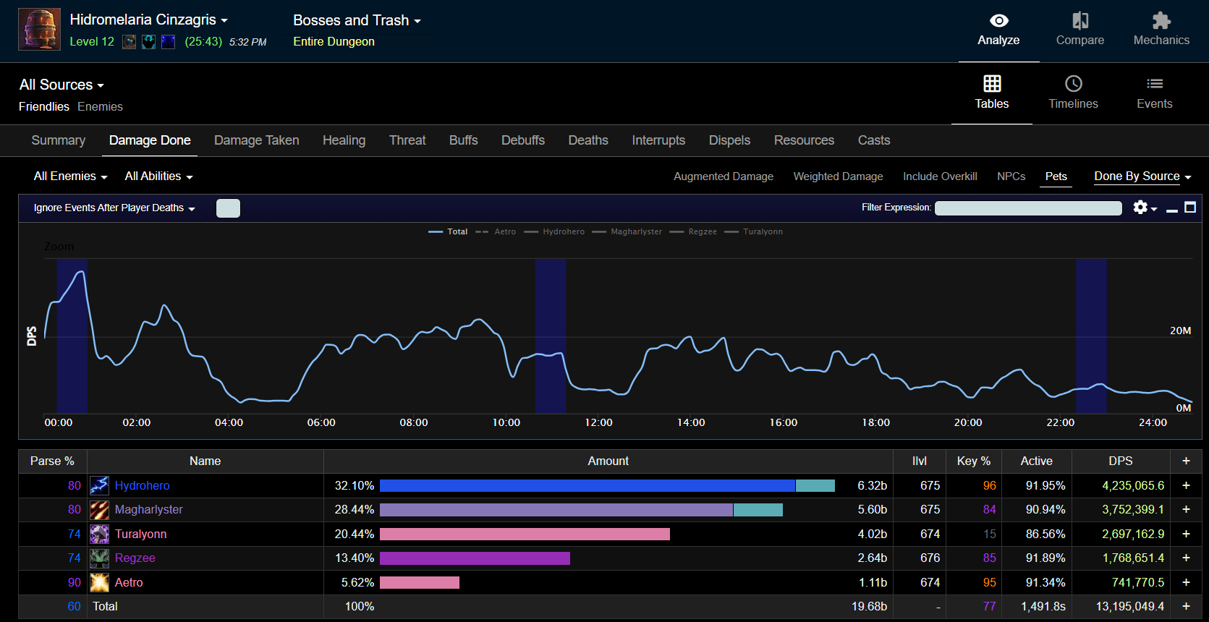Viewport: 1209px width, 622px height.
Task: Toggle Aetro series in chart legend
Action: tap(496, 231)
